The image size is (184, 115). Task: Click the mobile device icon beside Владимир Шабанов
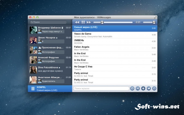click(63, 28)
